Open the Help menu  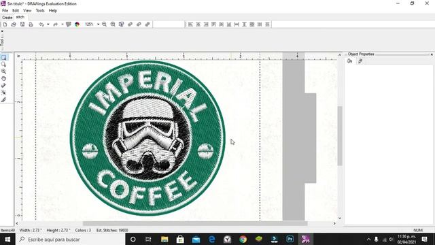53,11
